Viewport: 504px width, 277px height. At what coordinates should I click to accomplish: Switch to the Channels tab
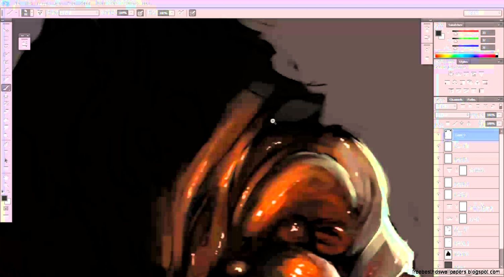[456, 99]
